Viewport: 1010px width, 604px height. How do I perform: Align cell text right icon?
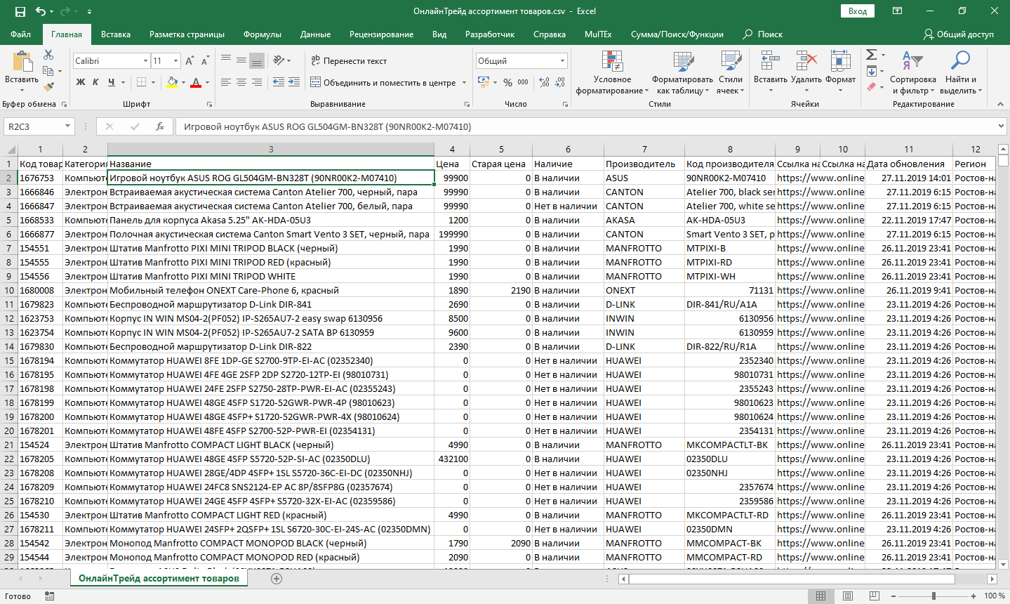(257, 82)
